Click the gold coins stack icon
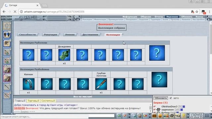The height and width of the screenshot is (119, 212). click(x=160, y=116)
